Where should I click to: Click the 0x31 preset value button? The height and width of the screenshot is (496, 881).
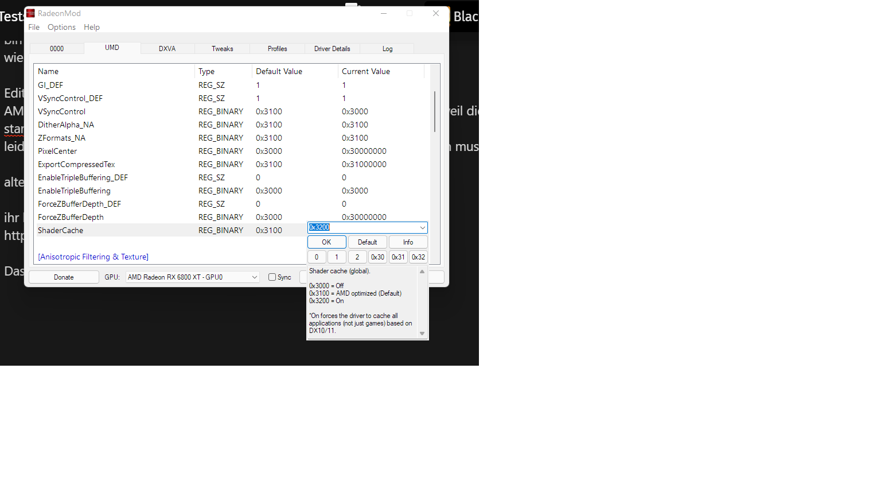click(398, 257)
